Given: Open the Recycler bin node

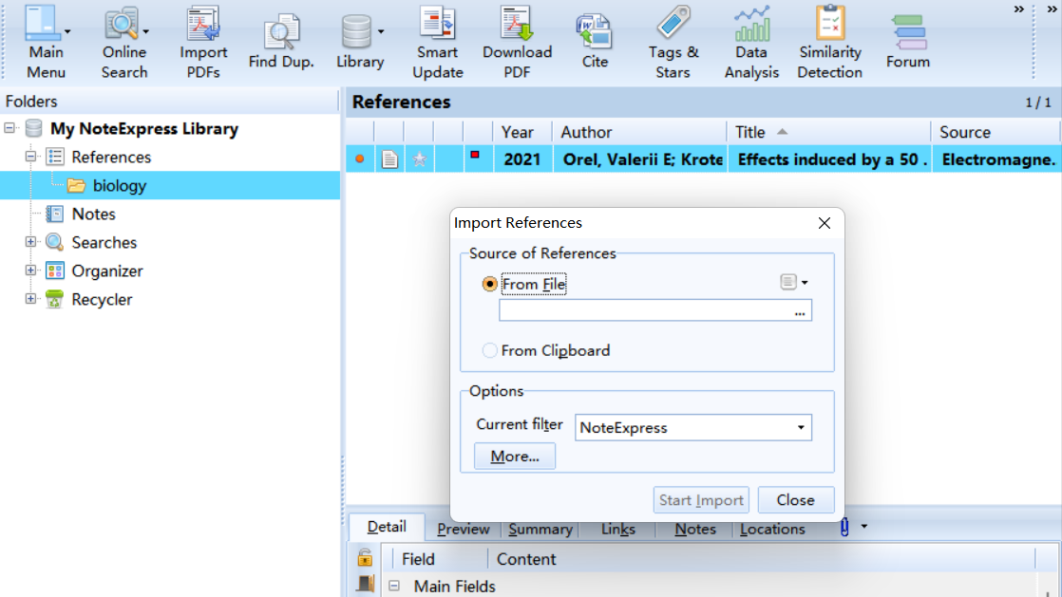Looking at the screenshot, I should [102, 299].
